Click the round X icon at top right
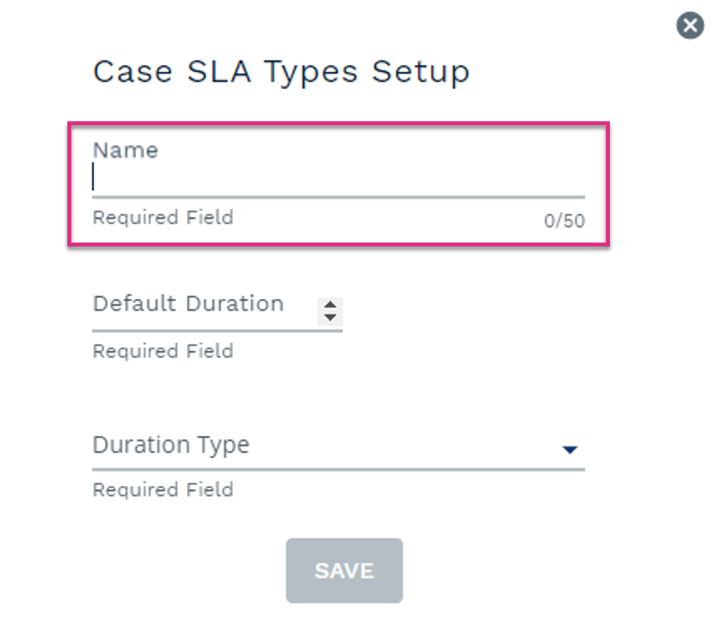This screenshot has height=627, width=720. [690, 25]
